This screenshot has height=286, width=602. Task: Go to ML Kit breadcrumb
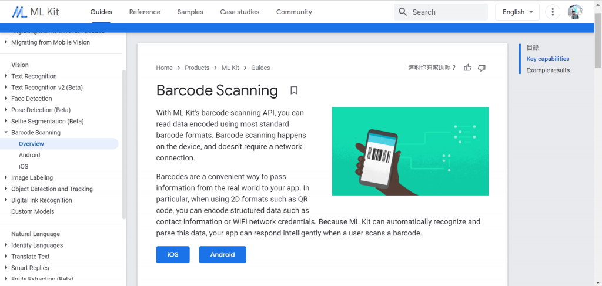[230, 68]
